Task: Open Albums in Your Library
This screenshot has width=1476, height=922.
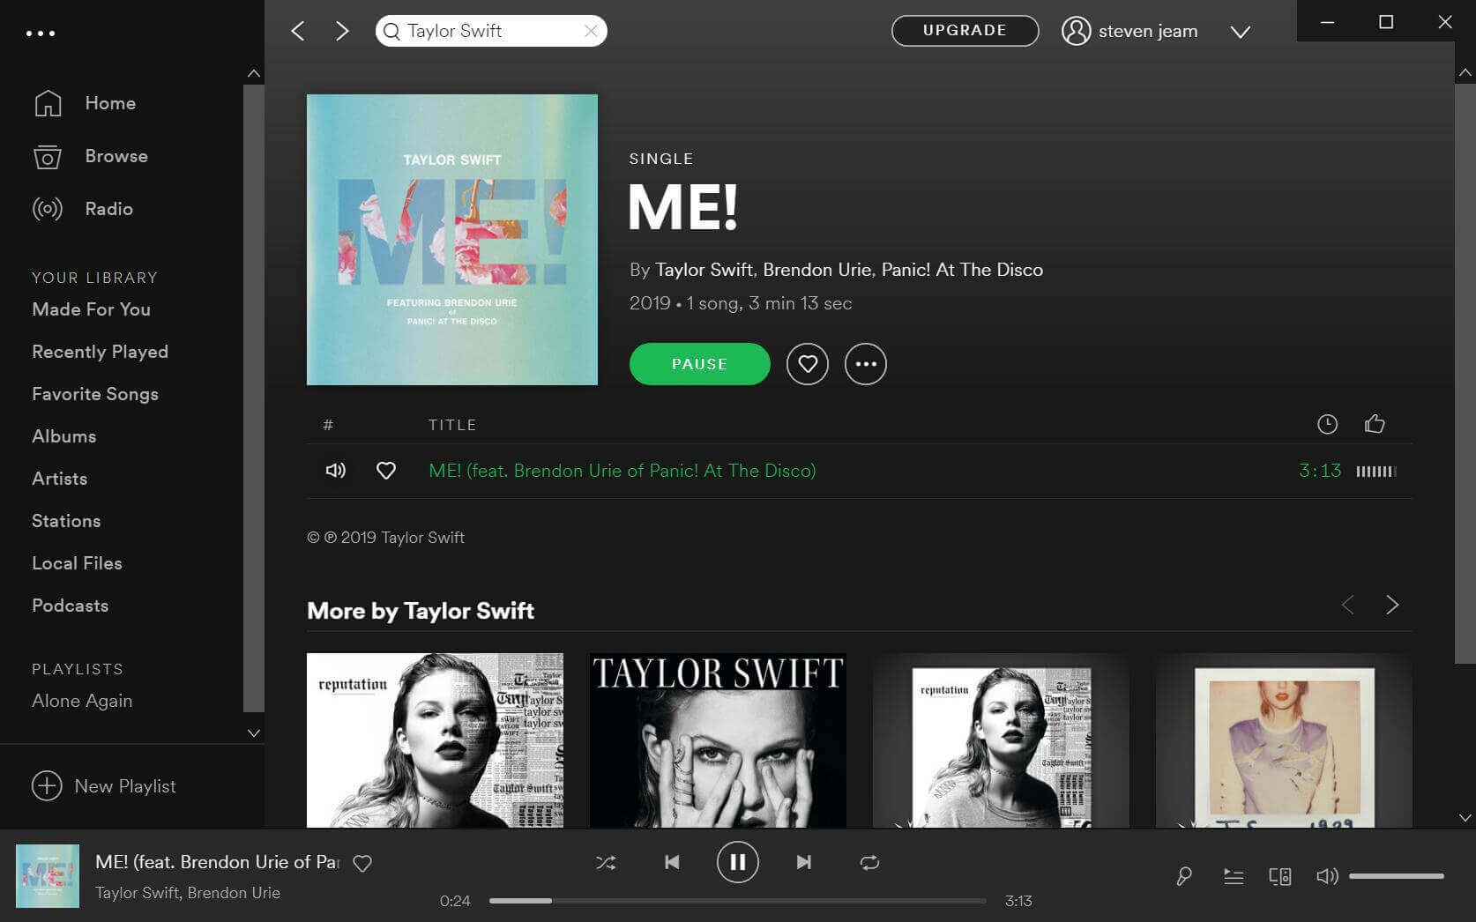Action: coord(64,436)
